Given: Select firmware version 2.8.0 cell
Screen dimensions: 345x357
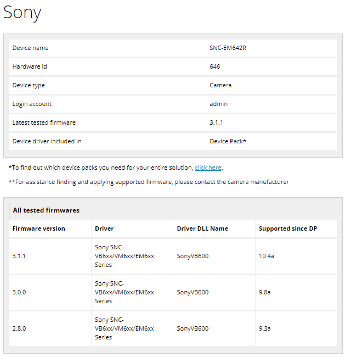Looking at the screenshot, I should [x=19, y=328].
